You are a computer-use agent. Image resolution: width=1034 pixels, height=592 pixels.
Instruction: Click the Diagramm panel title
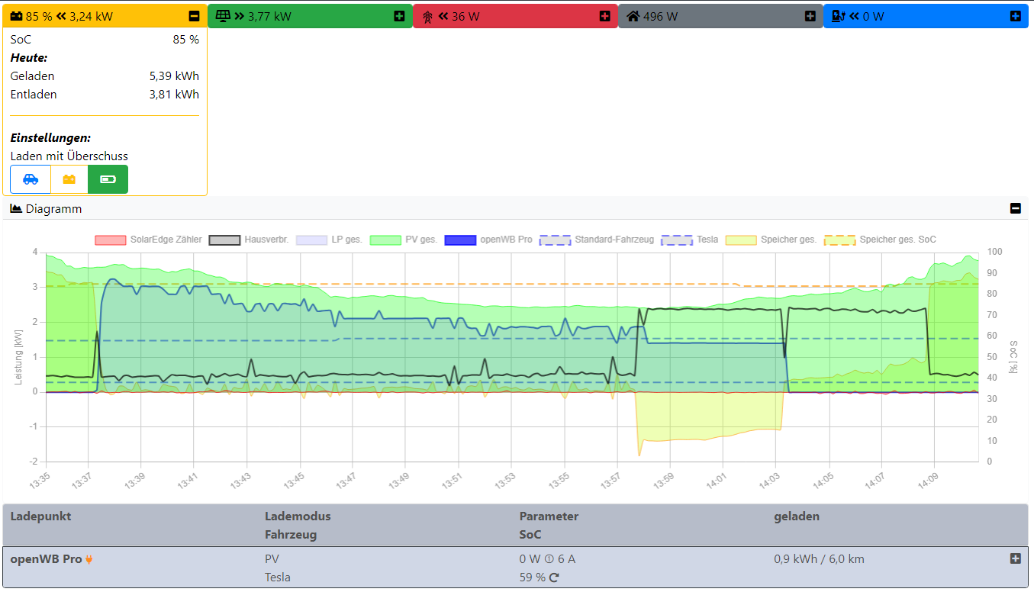pyautogui.click(x=53, y=208)
